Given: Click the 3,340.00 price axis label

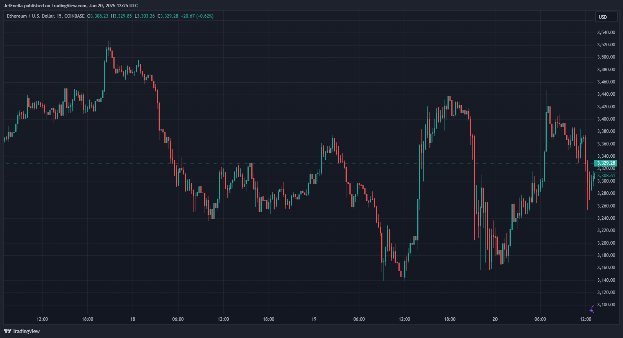Looking at the screenshot, I should click(x=606, y=156).
